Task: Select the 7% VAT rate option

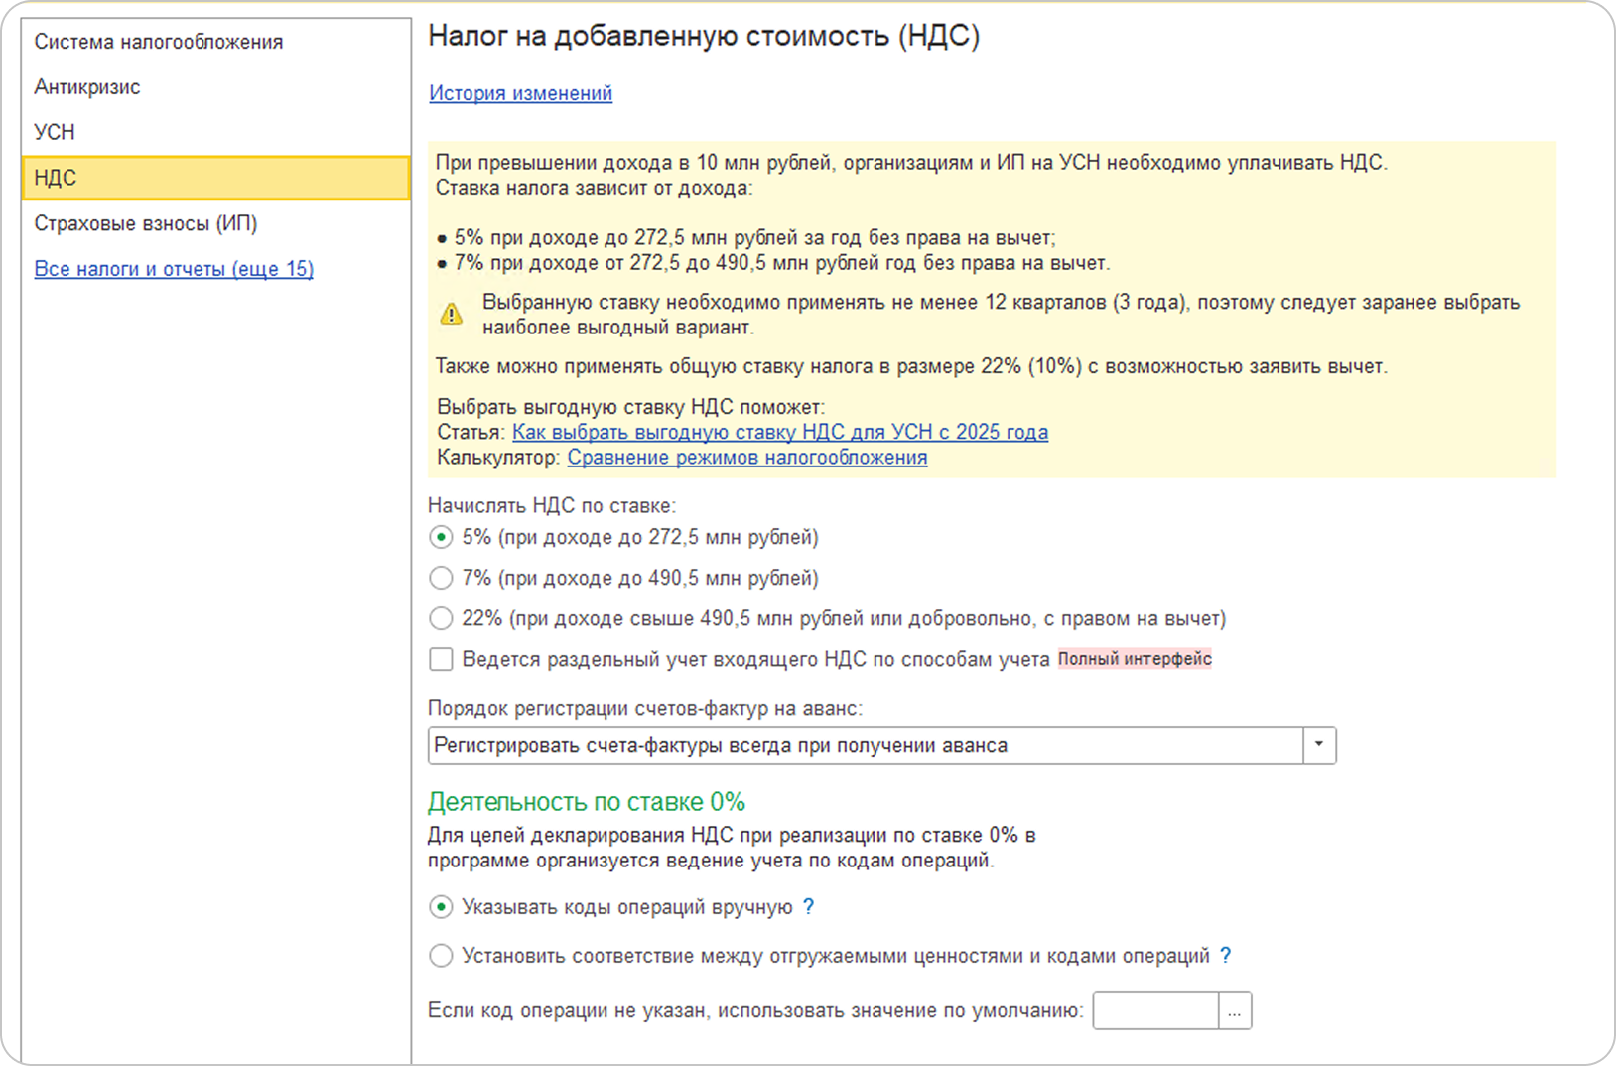Action: pyautogui.click(x=441, y=579)
